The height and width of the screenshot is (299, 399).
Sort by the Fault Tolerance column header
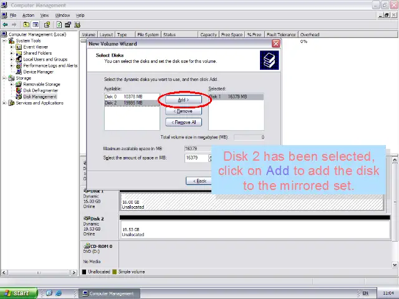(281, 35)
